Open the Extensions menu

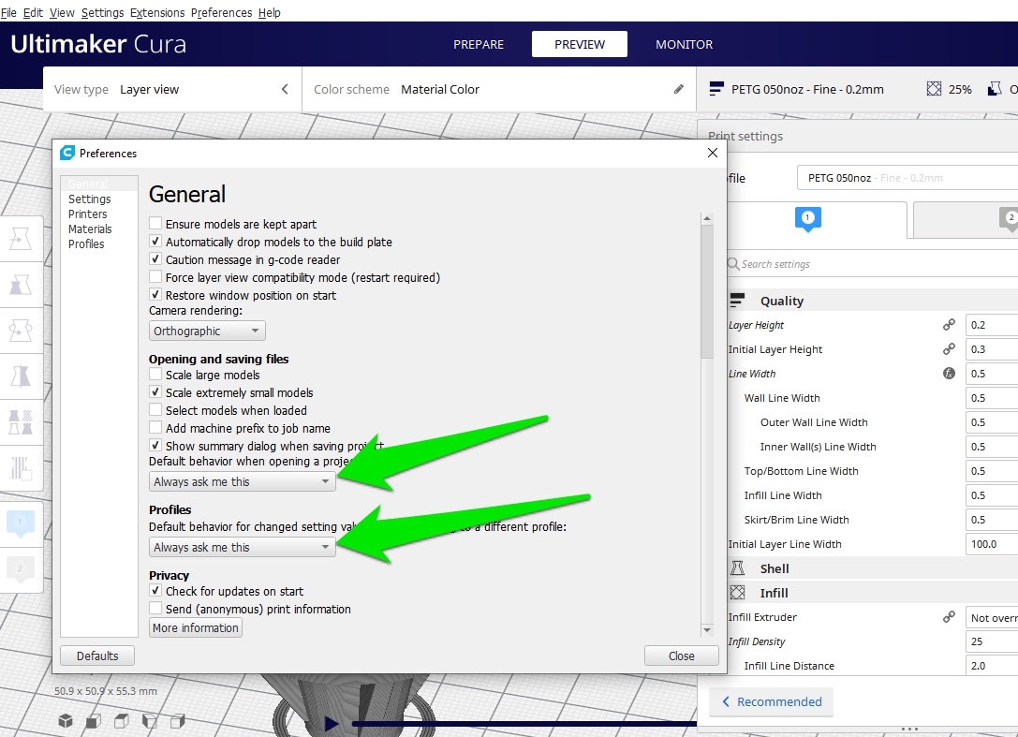(x=157, y=12)
